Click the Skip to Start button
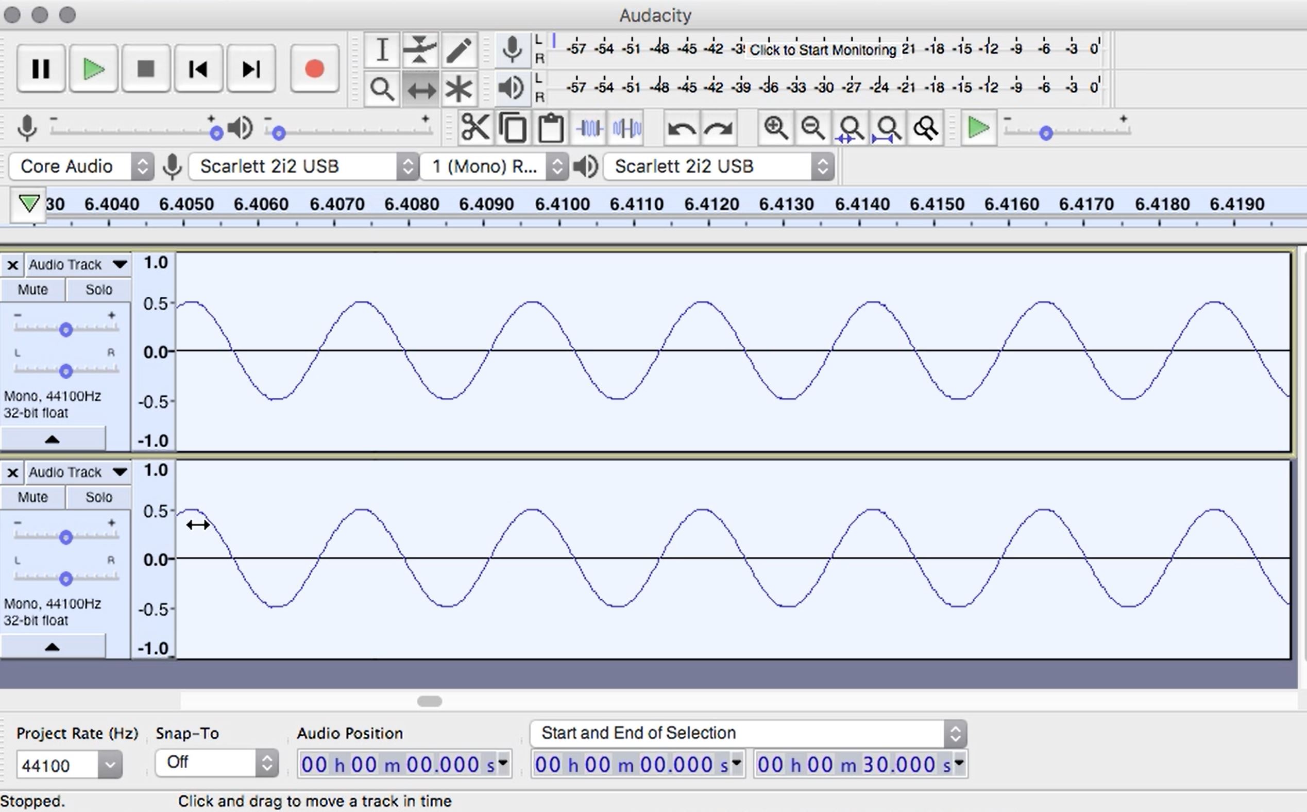Viewport: 1307px width, 812px height. tap(198, 69)
